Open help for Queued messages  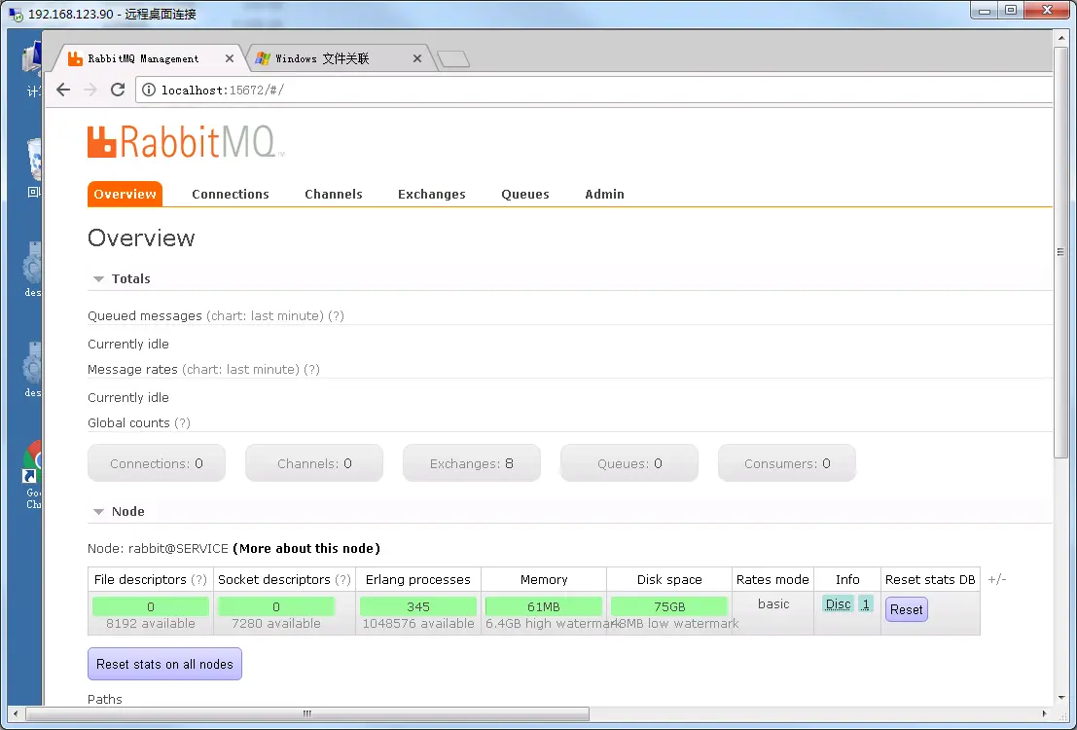pyautogui.click(x=336, y=315)
